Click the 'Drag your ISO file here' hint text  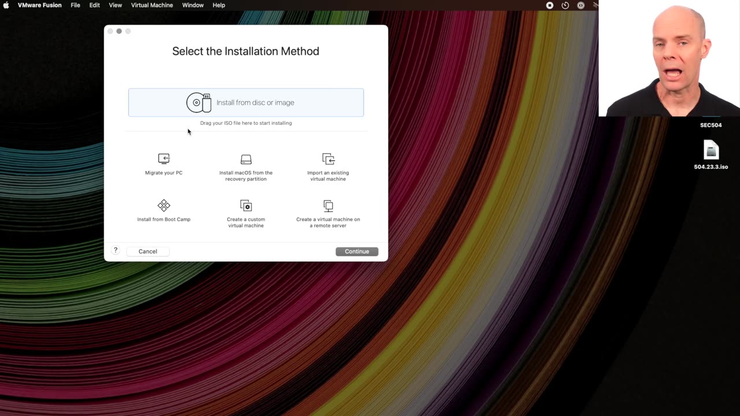pyautogui.click(x=246, y=123)
